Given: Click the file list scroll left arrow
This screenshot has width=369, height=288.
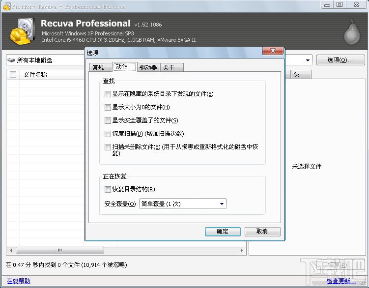Looking at the screenshot, I should tap(11, 250).
